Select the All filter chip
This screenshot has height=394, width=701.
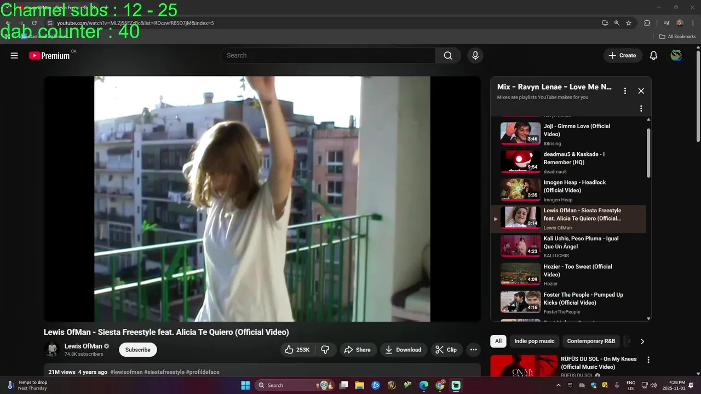point(498,341)
